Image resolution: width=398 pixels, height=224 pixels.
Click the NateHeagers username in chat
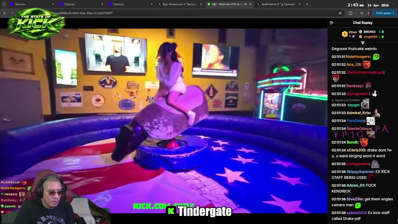click(358, 57)
